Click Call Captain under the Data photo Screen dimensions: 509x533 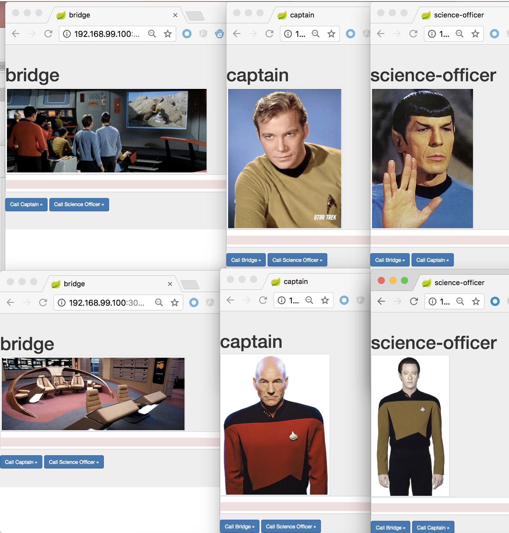point(433,527)
